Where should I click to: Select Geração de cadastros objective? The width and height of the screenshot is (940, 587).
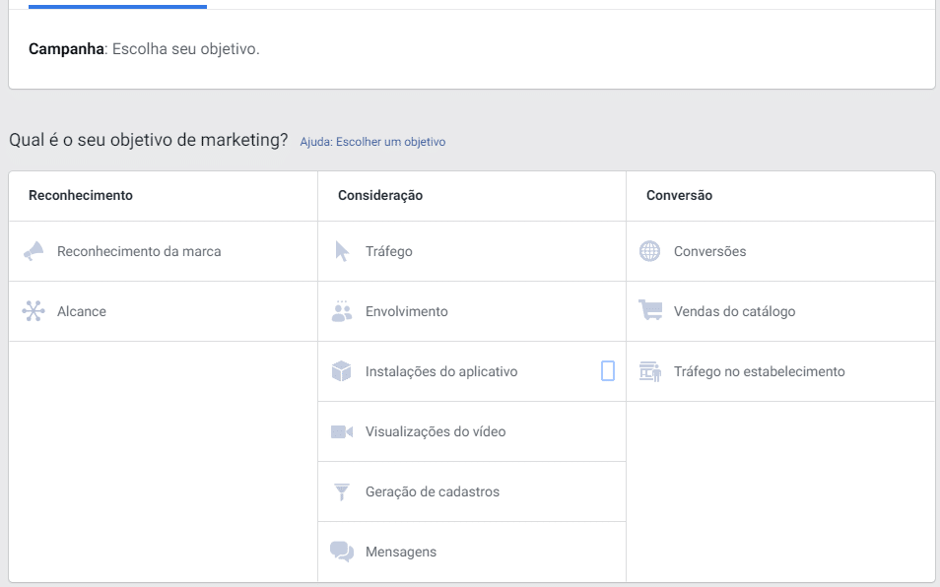coord(472,491)
